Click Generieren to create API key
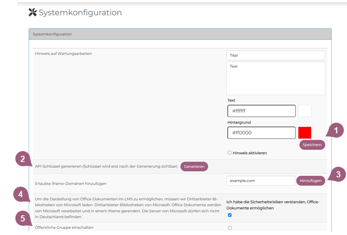347x235 pixels. (x=194, y=167)
